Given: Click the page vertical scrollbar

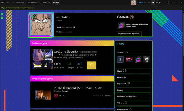Looking at the screenshot, I should pyautogui.click(x=183, y=33).
